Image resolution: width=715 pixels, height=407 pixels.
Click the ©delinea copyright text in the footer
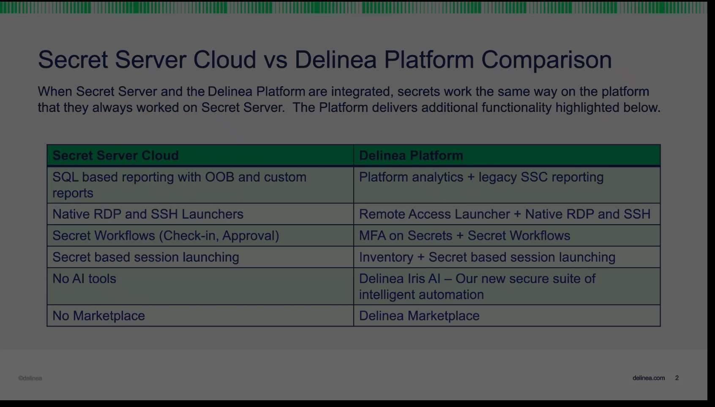click(x=30, y=378)
